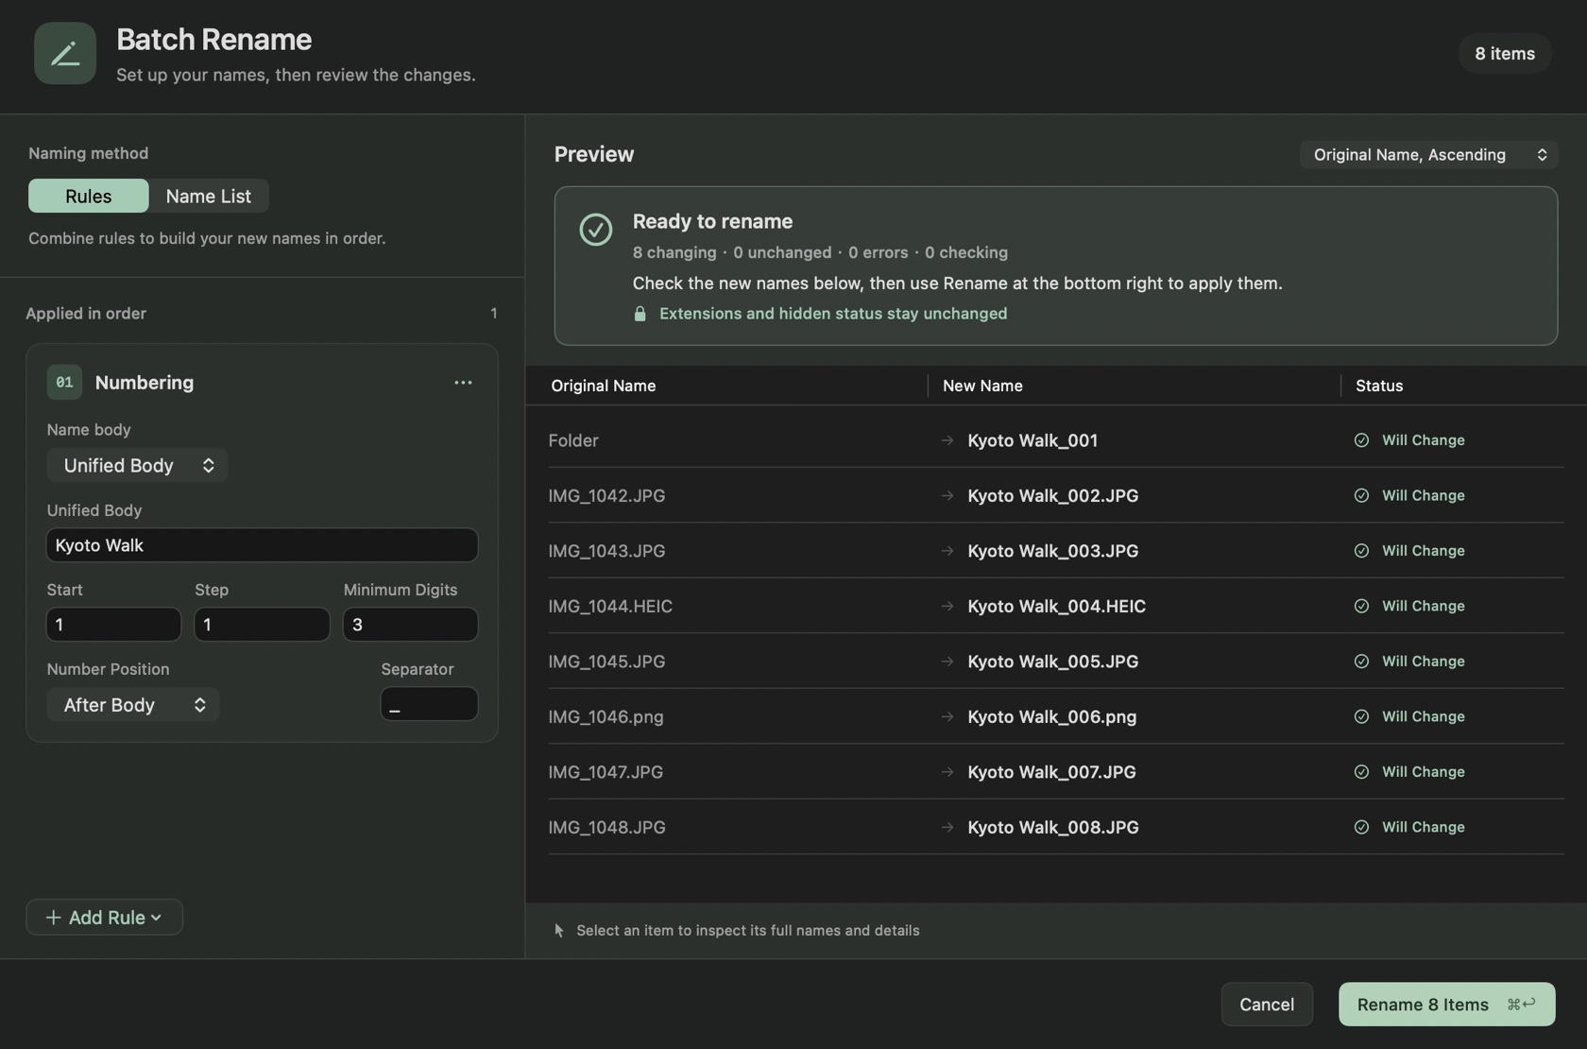Screen dimensions: 1587x1049
Task: Click the Status column header
Action: tap(1379, 386)
